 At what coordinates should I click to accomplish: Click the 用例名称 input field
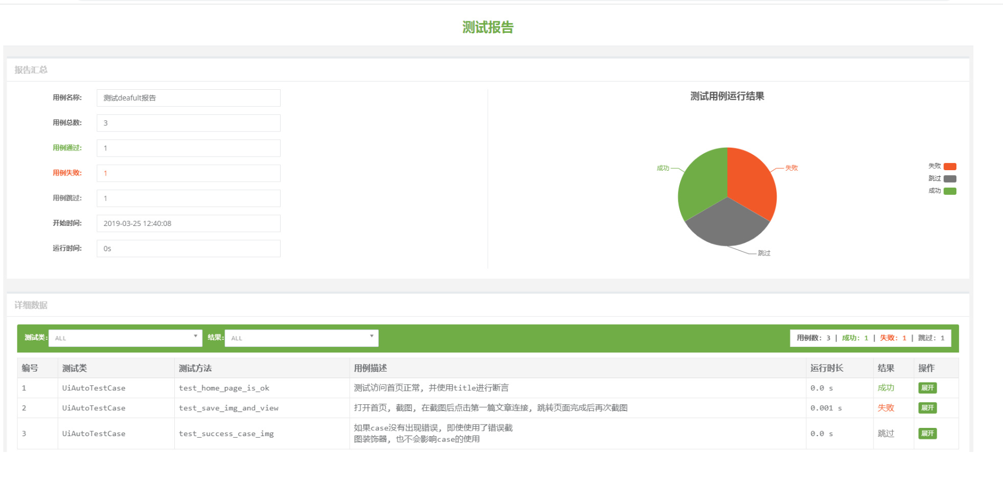click(x=189, y=98)
